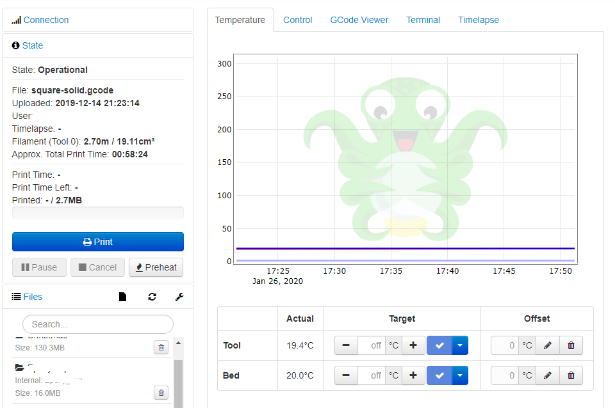Click the Operational state text

click(x=63, y=70)
